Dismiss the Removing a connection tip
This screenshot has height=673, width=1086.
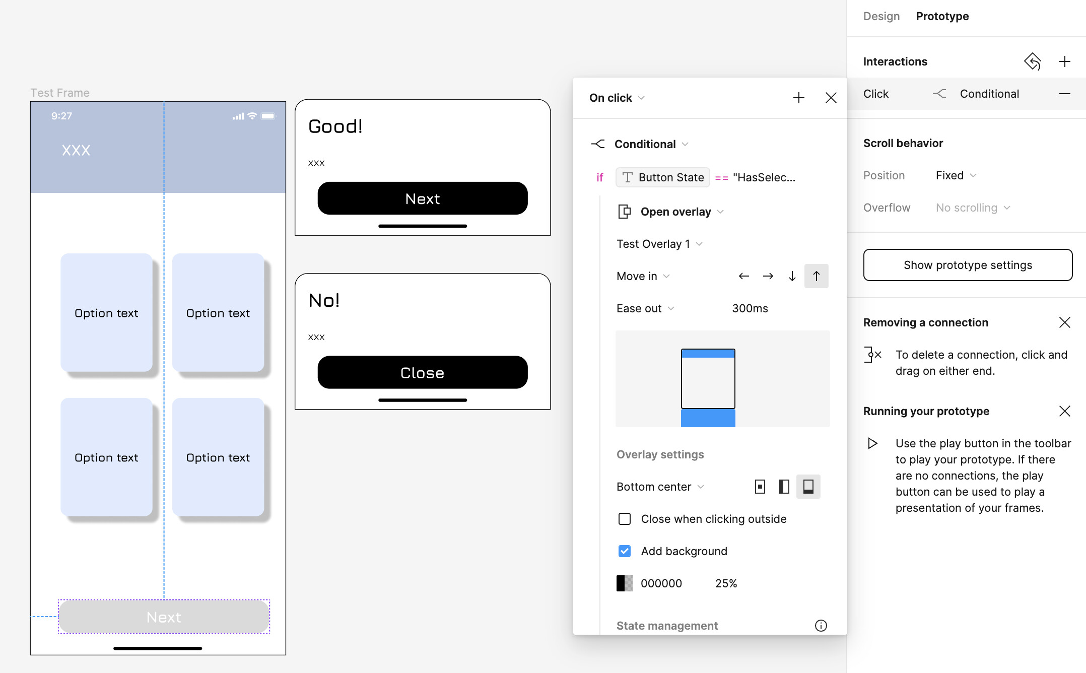coord(1064,322)
